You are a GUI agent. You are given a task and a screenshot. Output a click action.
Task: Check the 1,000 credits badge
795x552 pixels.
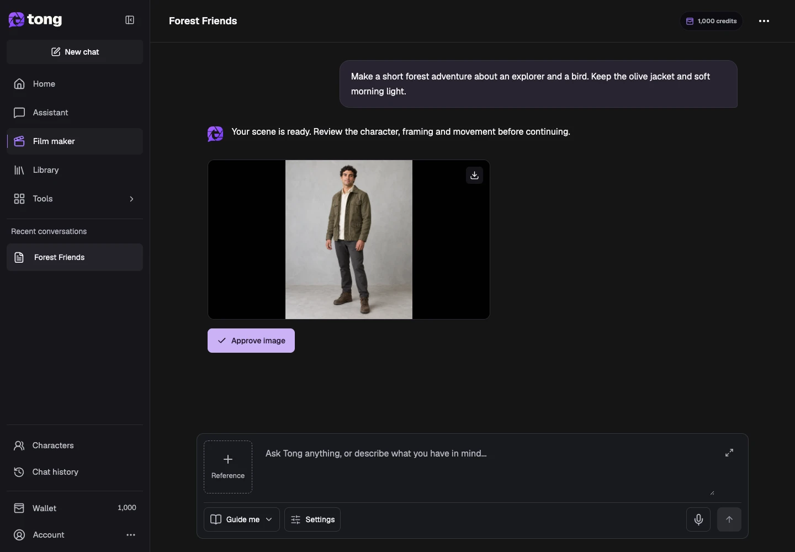pyautogui.click(x=711, y=21)
